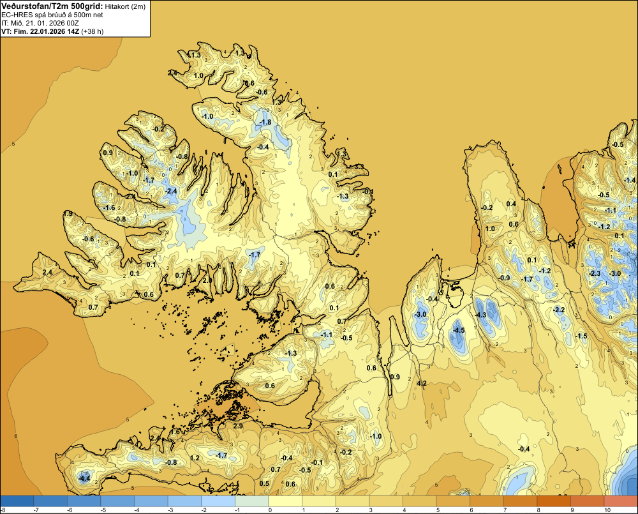
Task: Click the '-2.3' temperature value
Action: point(595,273)
